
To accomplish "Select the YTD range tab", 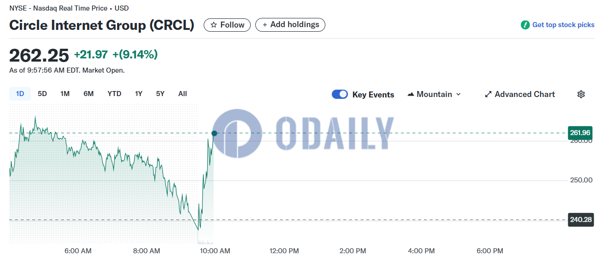I will click(x=114, y=94).
